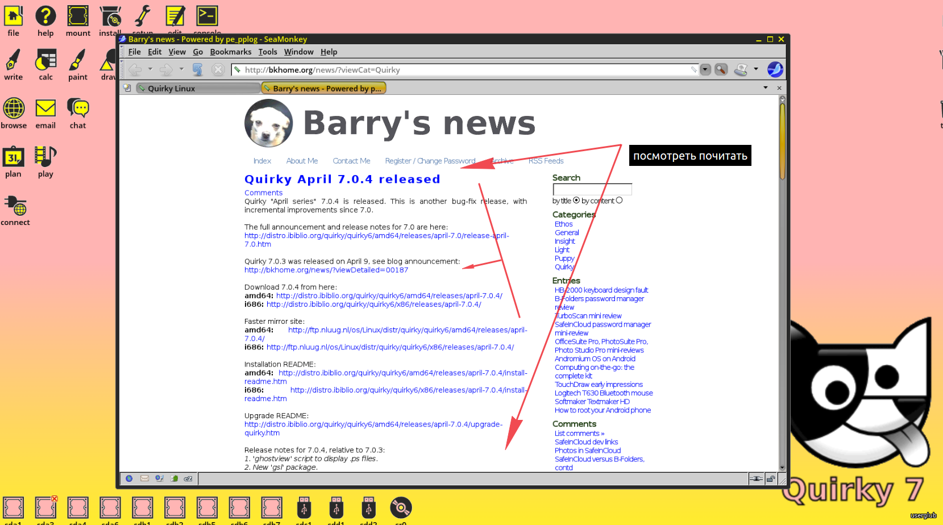Open the 'Puppy' category link

click(x=564, y=258)
